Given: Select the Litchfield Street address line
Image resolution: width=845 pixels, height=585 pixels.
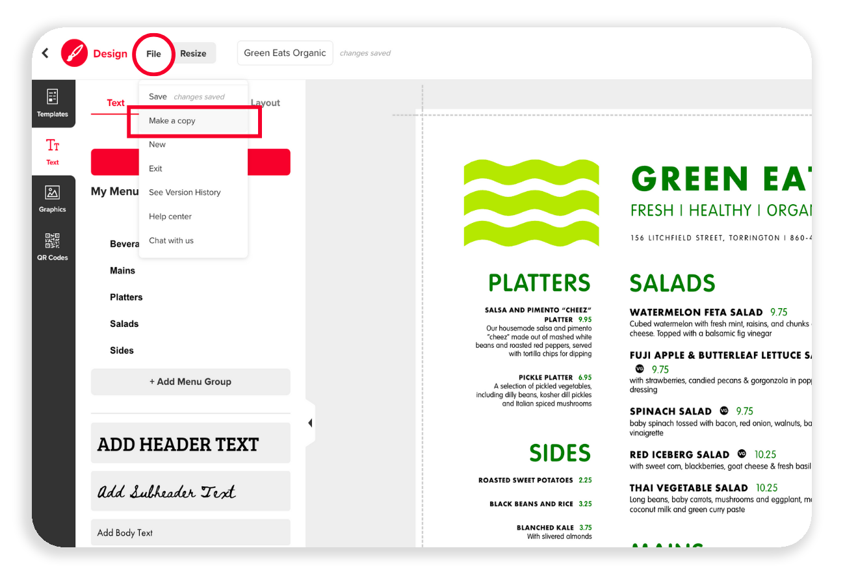Looking at the screenshot, I should (x=721, y=238).
